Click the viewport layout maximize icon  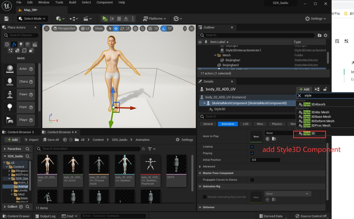[191, 29]
